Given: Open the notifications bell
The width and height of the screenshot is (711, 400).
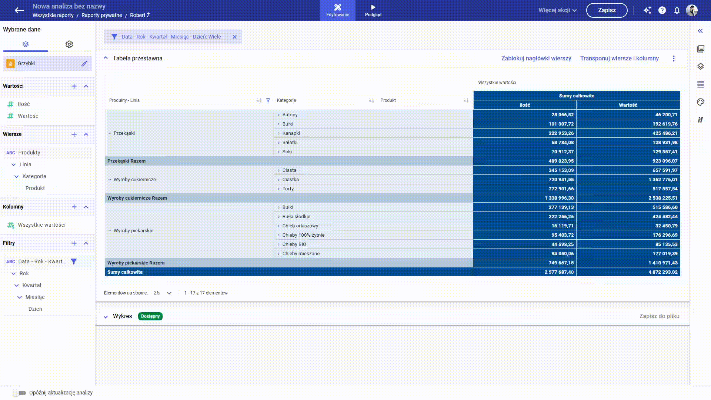Looking at the screenshot, I should [677, 10].
